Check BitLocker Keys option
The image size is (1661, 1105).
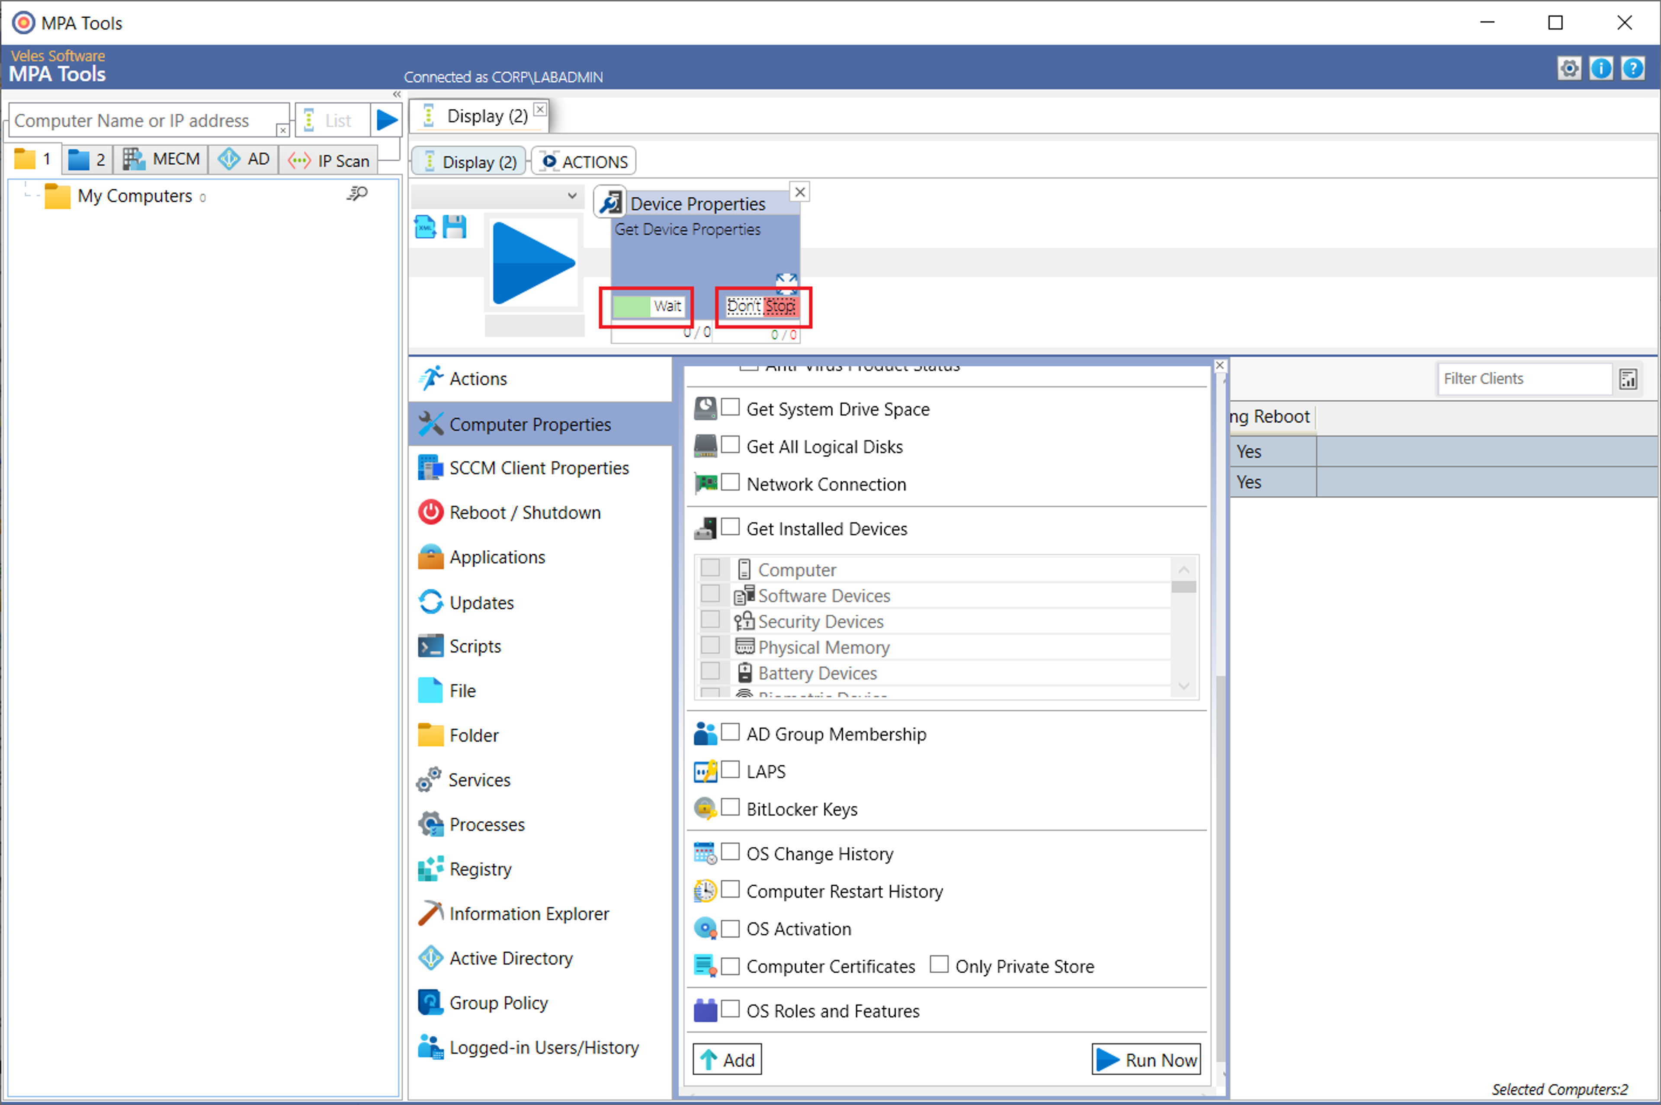(x=731, y=807)
